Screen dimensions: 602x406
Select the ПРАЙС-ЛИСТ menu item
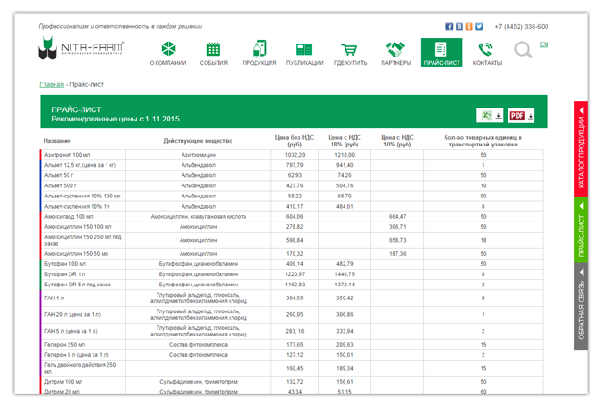[x=442, y=52]
